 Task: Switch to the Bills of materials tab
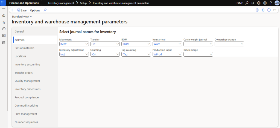point(24,48)
